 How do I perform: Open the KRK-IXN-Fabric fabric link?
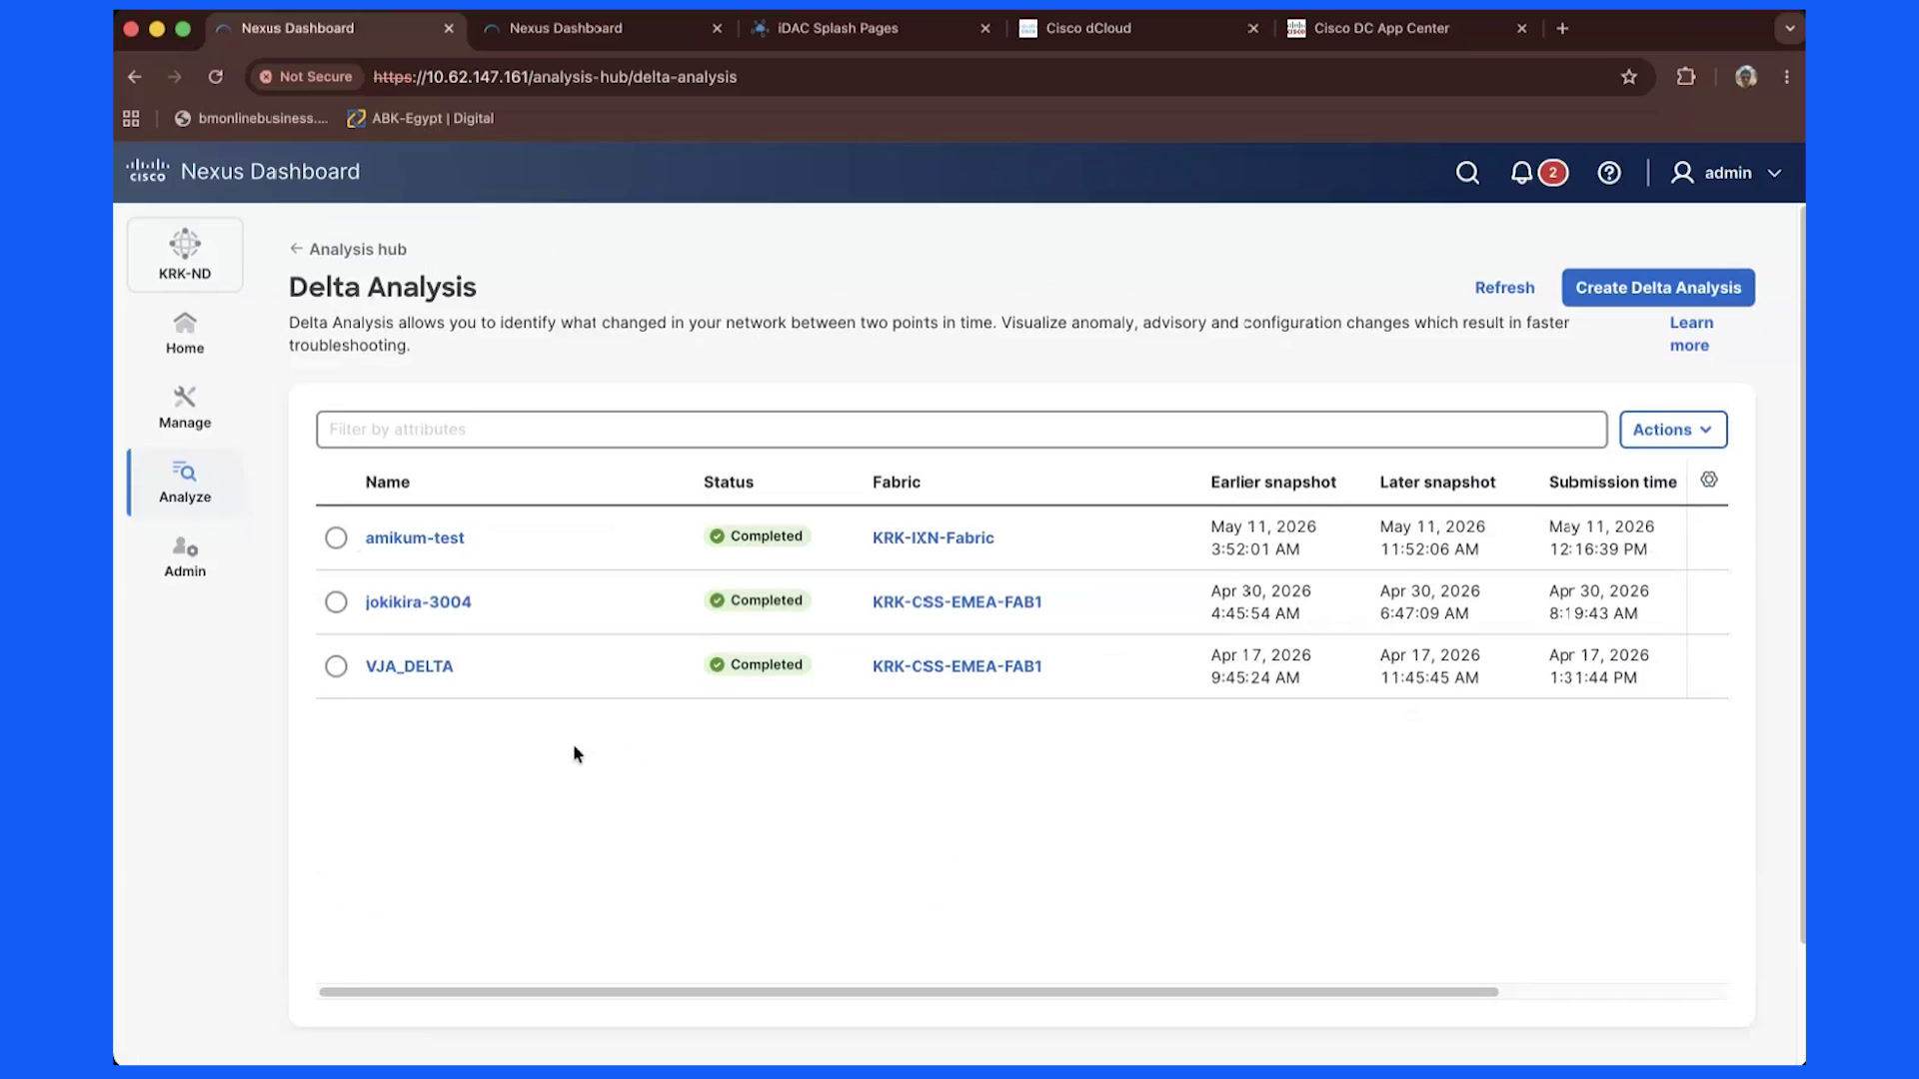tap(933, 539)
